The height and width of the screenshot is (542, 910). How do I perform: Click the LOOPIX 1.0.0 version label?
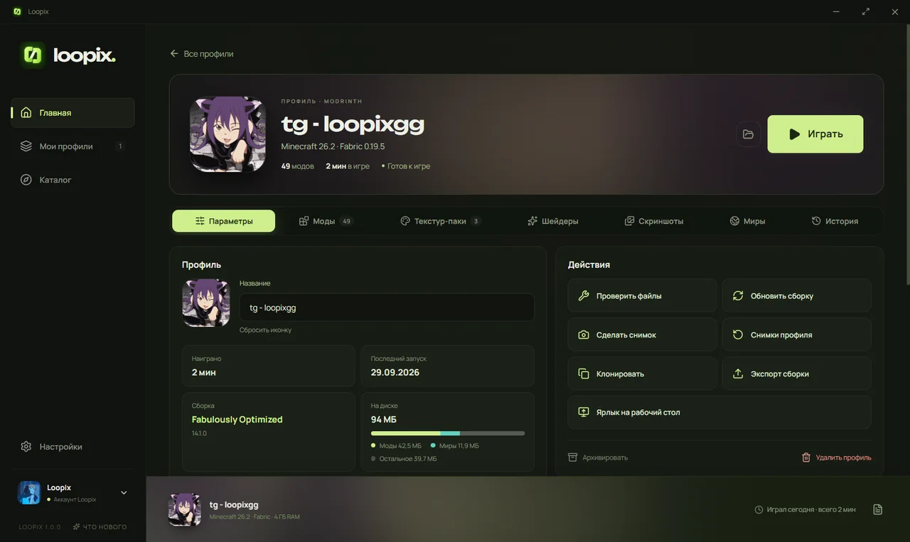[x=40, y=527]
